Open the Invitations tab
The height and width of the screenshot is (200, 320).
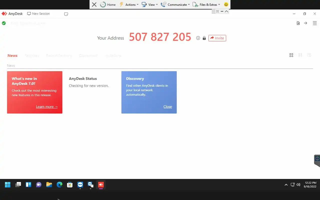(x=113, y=55)
